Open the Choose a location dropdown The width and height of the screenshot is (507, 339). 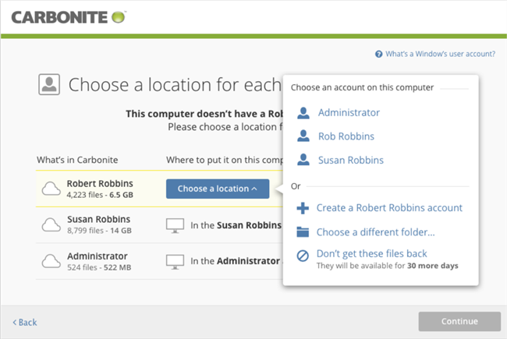pyautogui.click(x=218, y=189)
